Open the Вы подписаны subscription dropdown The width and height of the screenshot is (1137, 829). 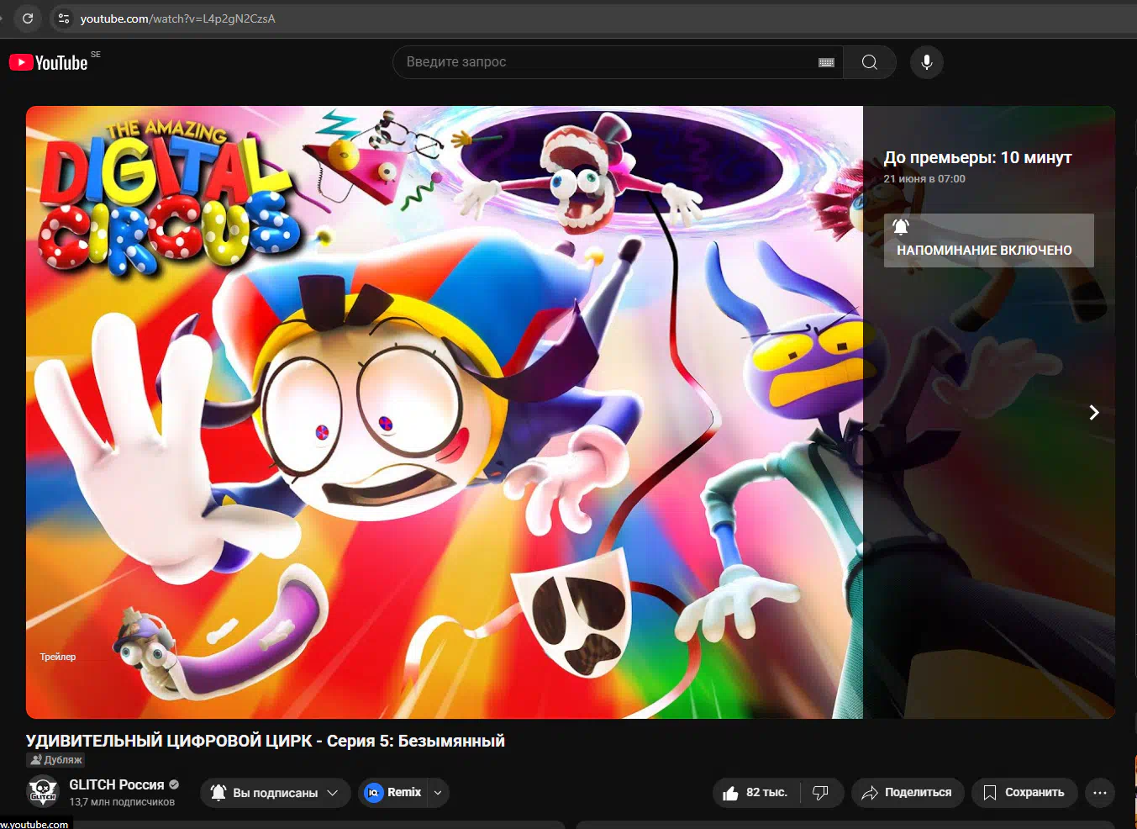(276, 793)
